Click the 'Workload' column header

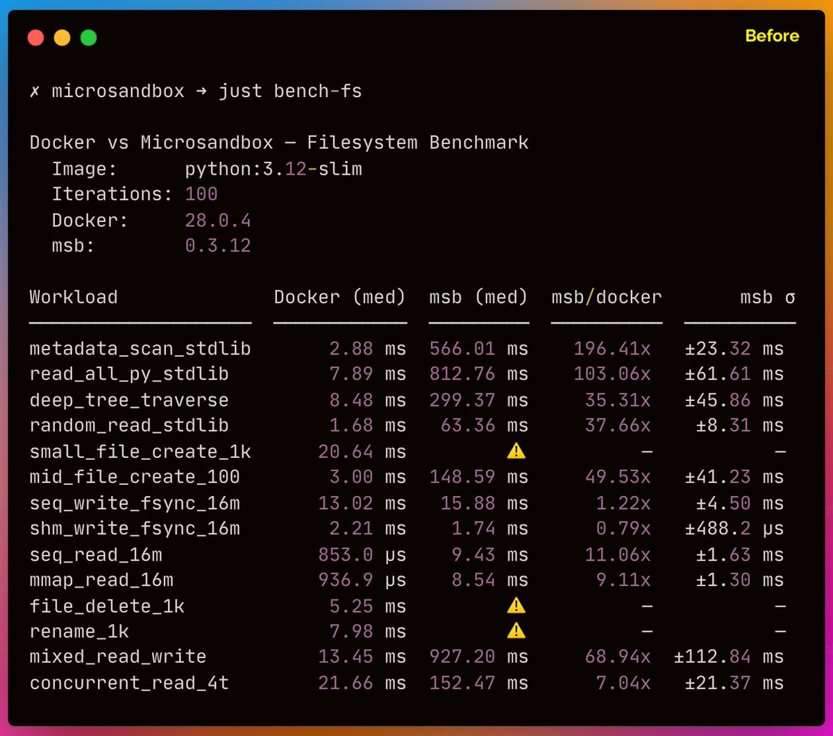(x=74, y=297)
